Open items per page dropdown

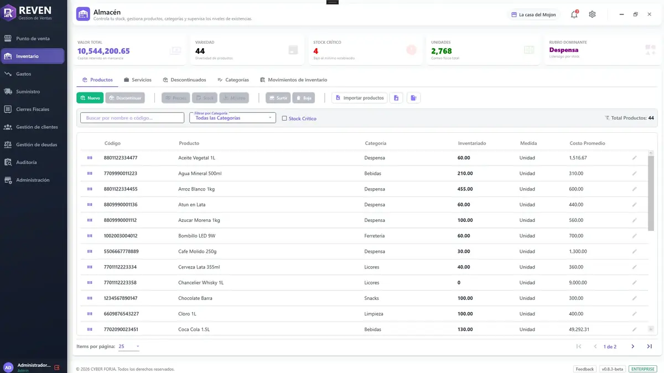point(129,346)
